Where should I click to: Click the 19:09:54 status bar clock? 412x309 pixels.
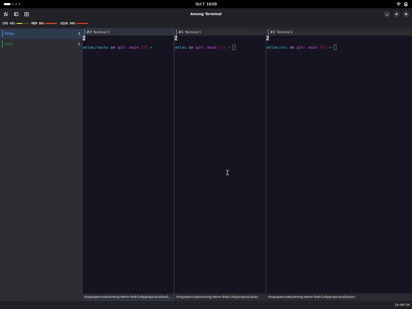point(402,305)
